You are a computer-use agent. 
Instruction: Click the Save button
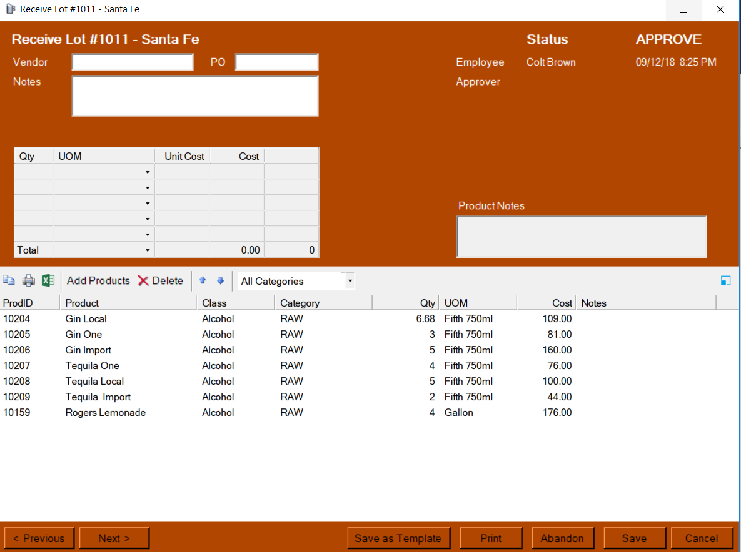pyautogui.click(x=634, y=538)
